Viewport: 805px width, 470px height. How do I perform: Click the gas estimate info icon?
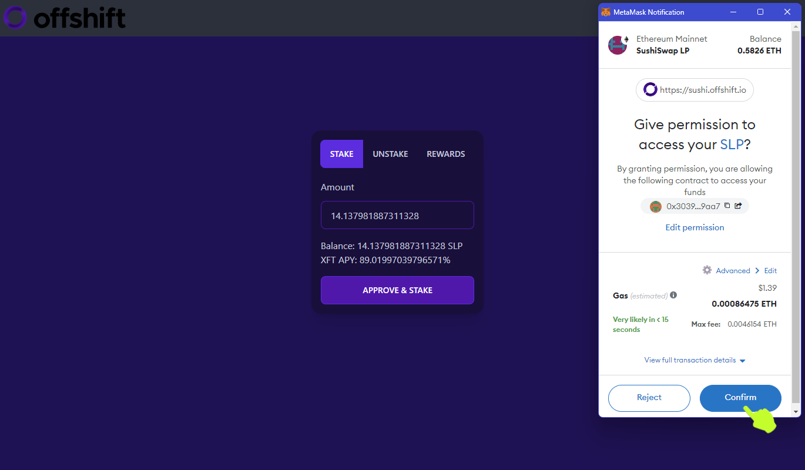[673, 295]
